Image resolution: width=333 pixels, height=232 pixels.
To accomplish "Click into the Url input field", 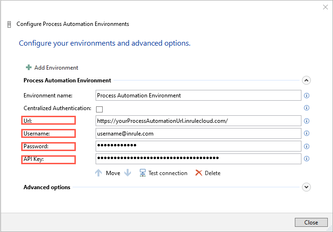I will tap(198, 121).
